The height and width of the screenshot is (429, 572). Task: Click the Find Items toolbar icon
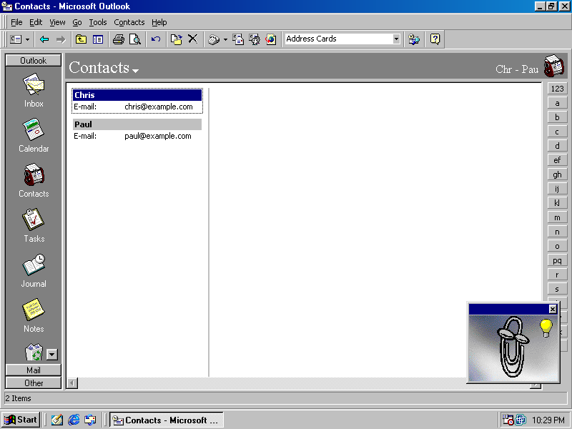pos(414,39)
